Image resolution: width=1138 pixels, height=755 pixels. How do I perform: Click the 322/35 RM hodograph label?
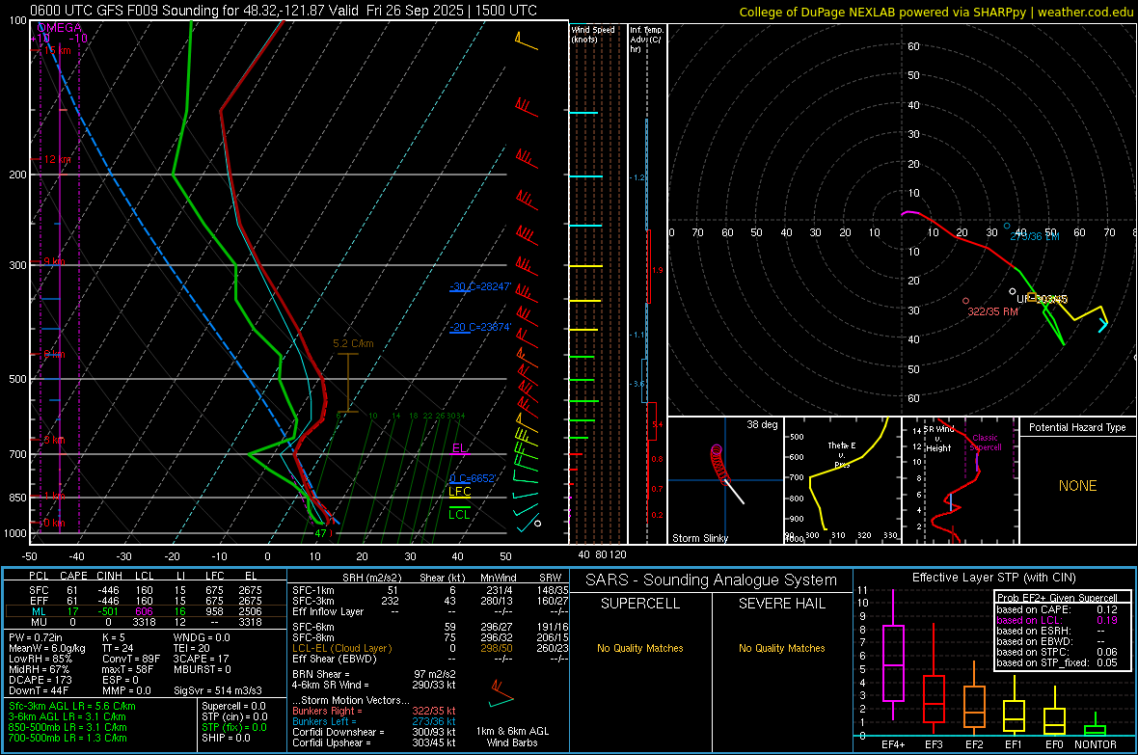992,311
